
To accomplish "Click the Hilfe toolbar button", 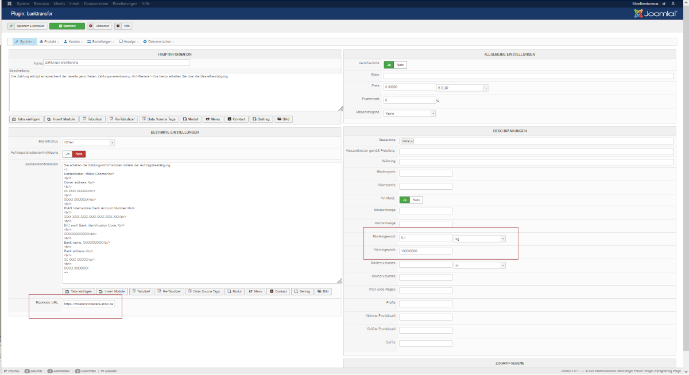I will [123, 26].
